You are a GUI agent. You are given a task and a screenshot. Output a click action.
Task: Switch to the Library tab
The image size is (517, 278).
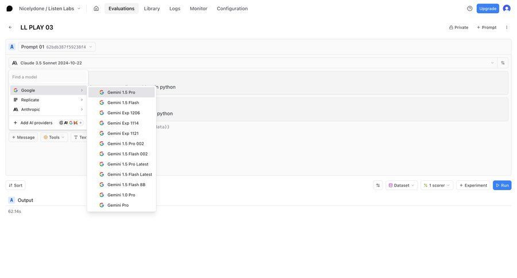pyautogui.click(x=152, y=9)
